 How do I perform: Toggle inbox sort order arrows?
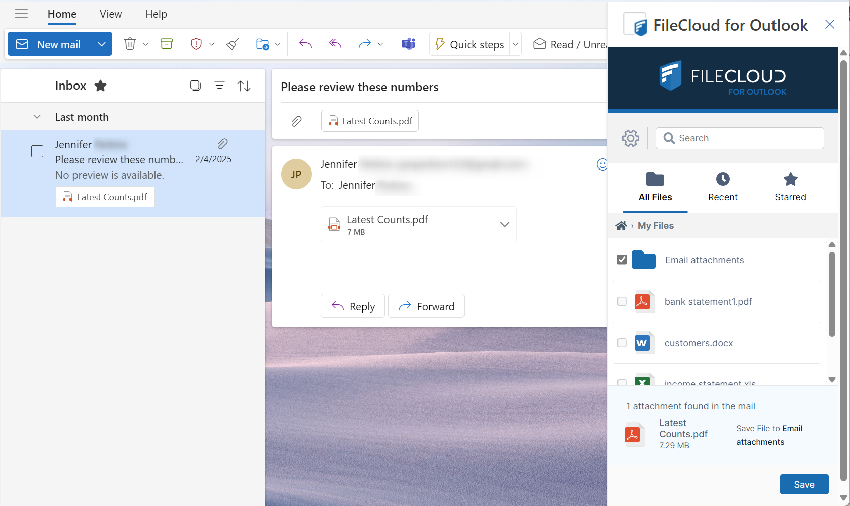[x=244, y=86]
